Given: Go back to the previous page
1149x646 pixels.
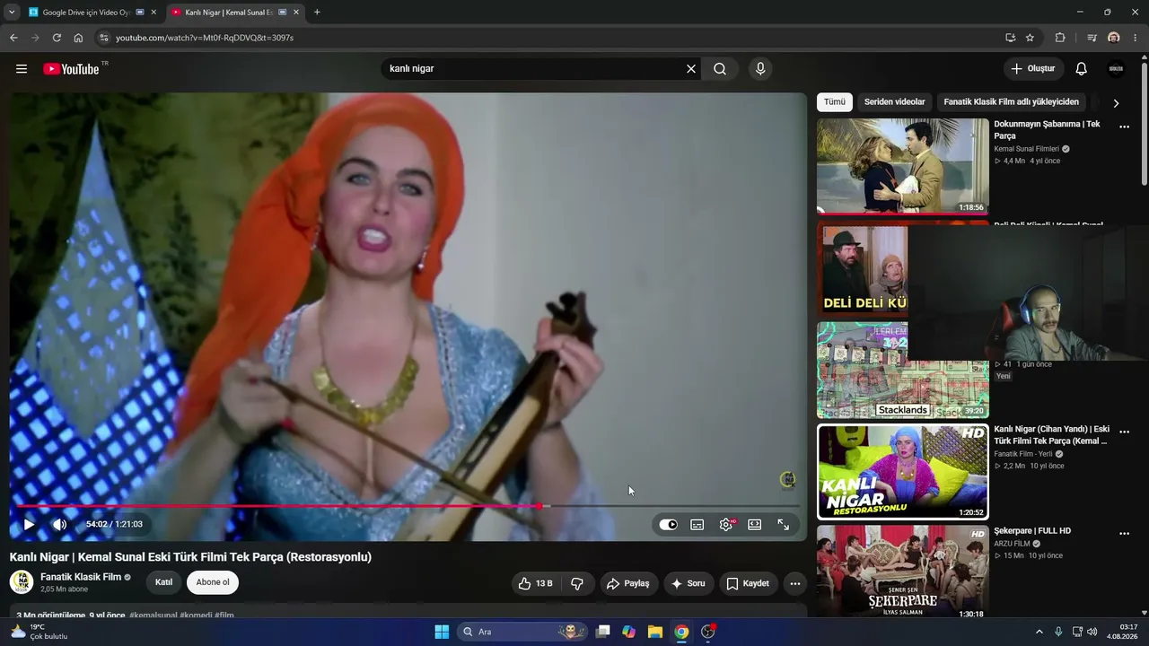Looking at the screenshot, I should 13,38.
